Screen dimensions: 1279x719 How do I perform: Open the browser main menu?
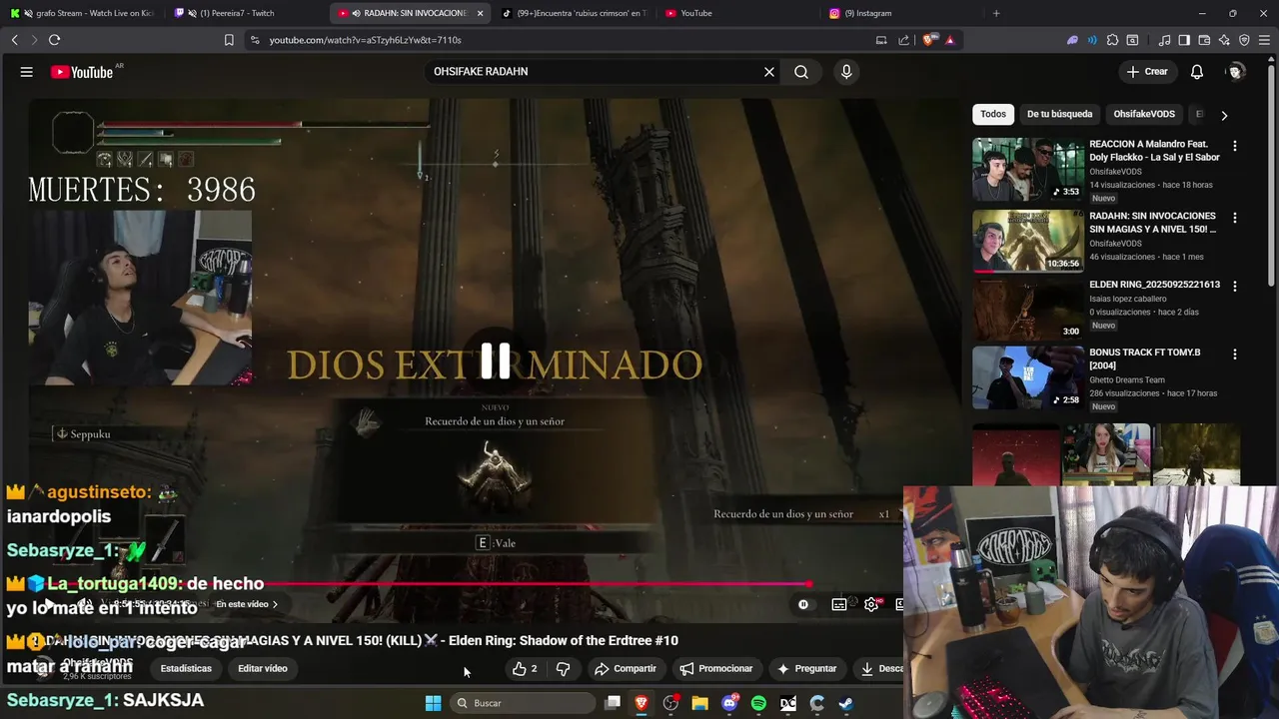click(x=1264, y=40)
